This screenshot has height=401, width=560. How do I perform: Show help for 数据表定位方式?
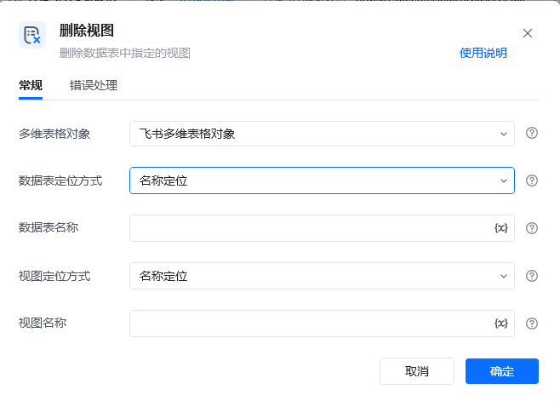[532, 180]
